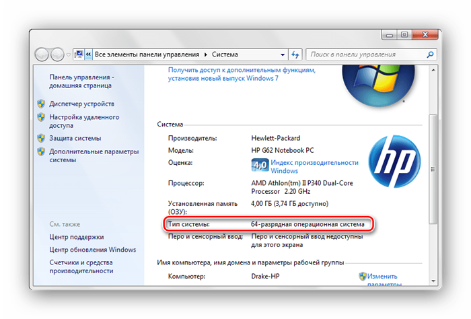Close the System window
The image size is (471, 319).
[x=425, y=35]
